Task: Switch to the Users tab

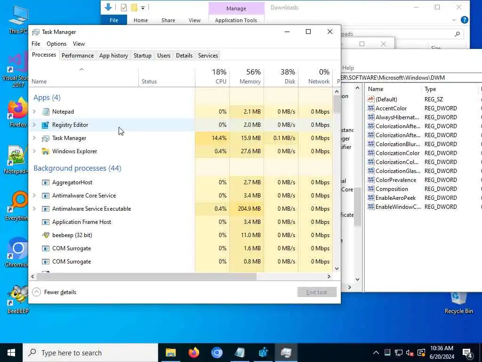Action: (x=163, y=56)
